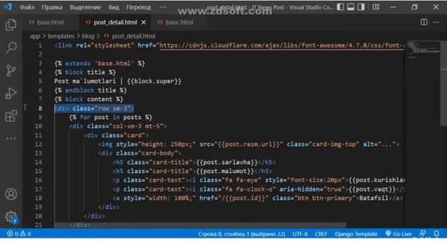Open the Search view in activity bar
Viewport: 447px width, 251px height.
coord(11,47)
